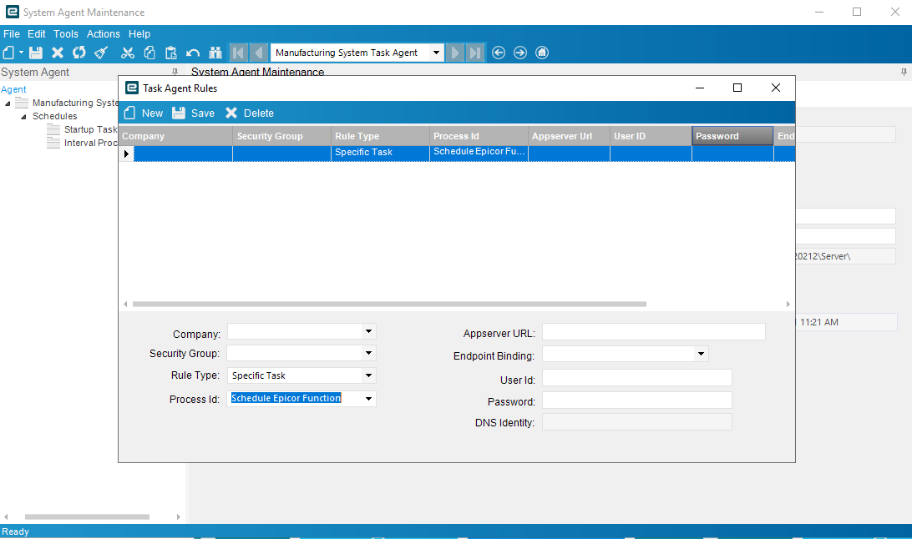Maximize the Task Agent Rules dialog
912x539 pixels.
[x=737, y=88]
